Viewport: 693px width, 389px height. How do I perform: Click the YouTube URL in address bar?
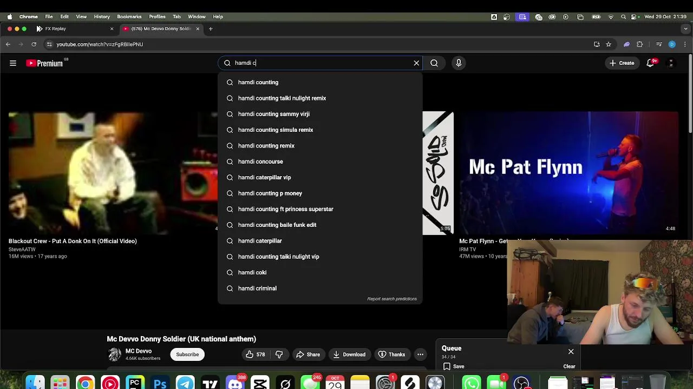[x=100, y=44]
